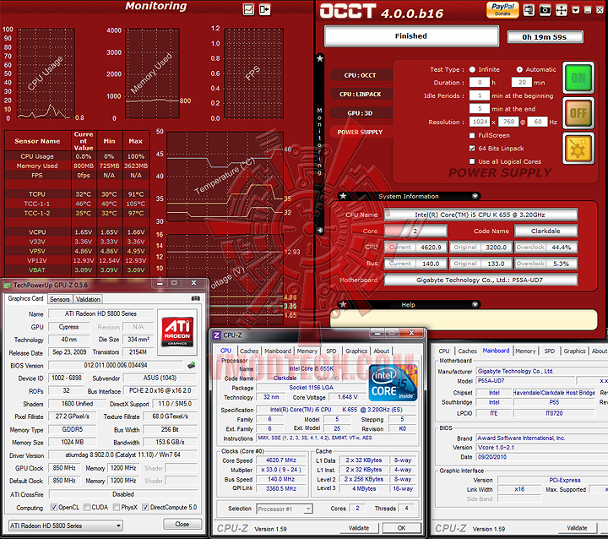Select the GPU : 3D test tab
Viewport: 608px width, 539px height.
click(x=361, y=113)
